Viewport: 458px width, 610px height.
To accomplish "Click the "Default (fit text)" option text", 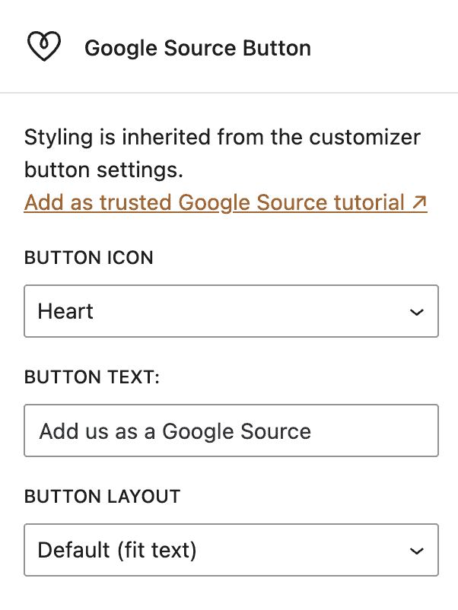I will (117, 550).
